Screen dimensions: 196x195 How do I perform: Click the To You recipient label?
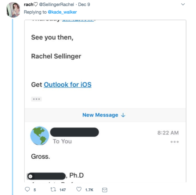pos(62,141)
